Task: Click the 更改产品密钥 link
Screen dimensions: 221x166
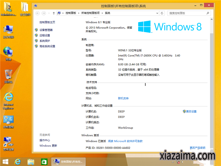Action: pos(198,148)
